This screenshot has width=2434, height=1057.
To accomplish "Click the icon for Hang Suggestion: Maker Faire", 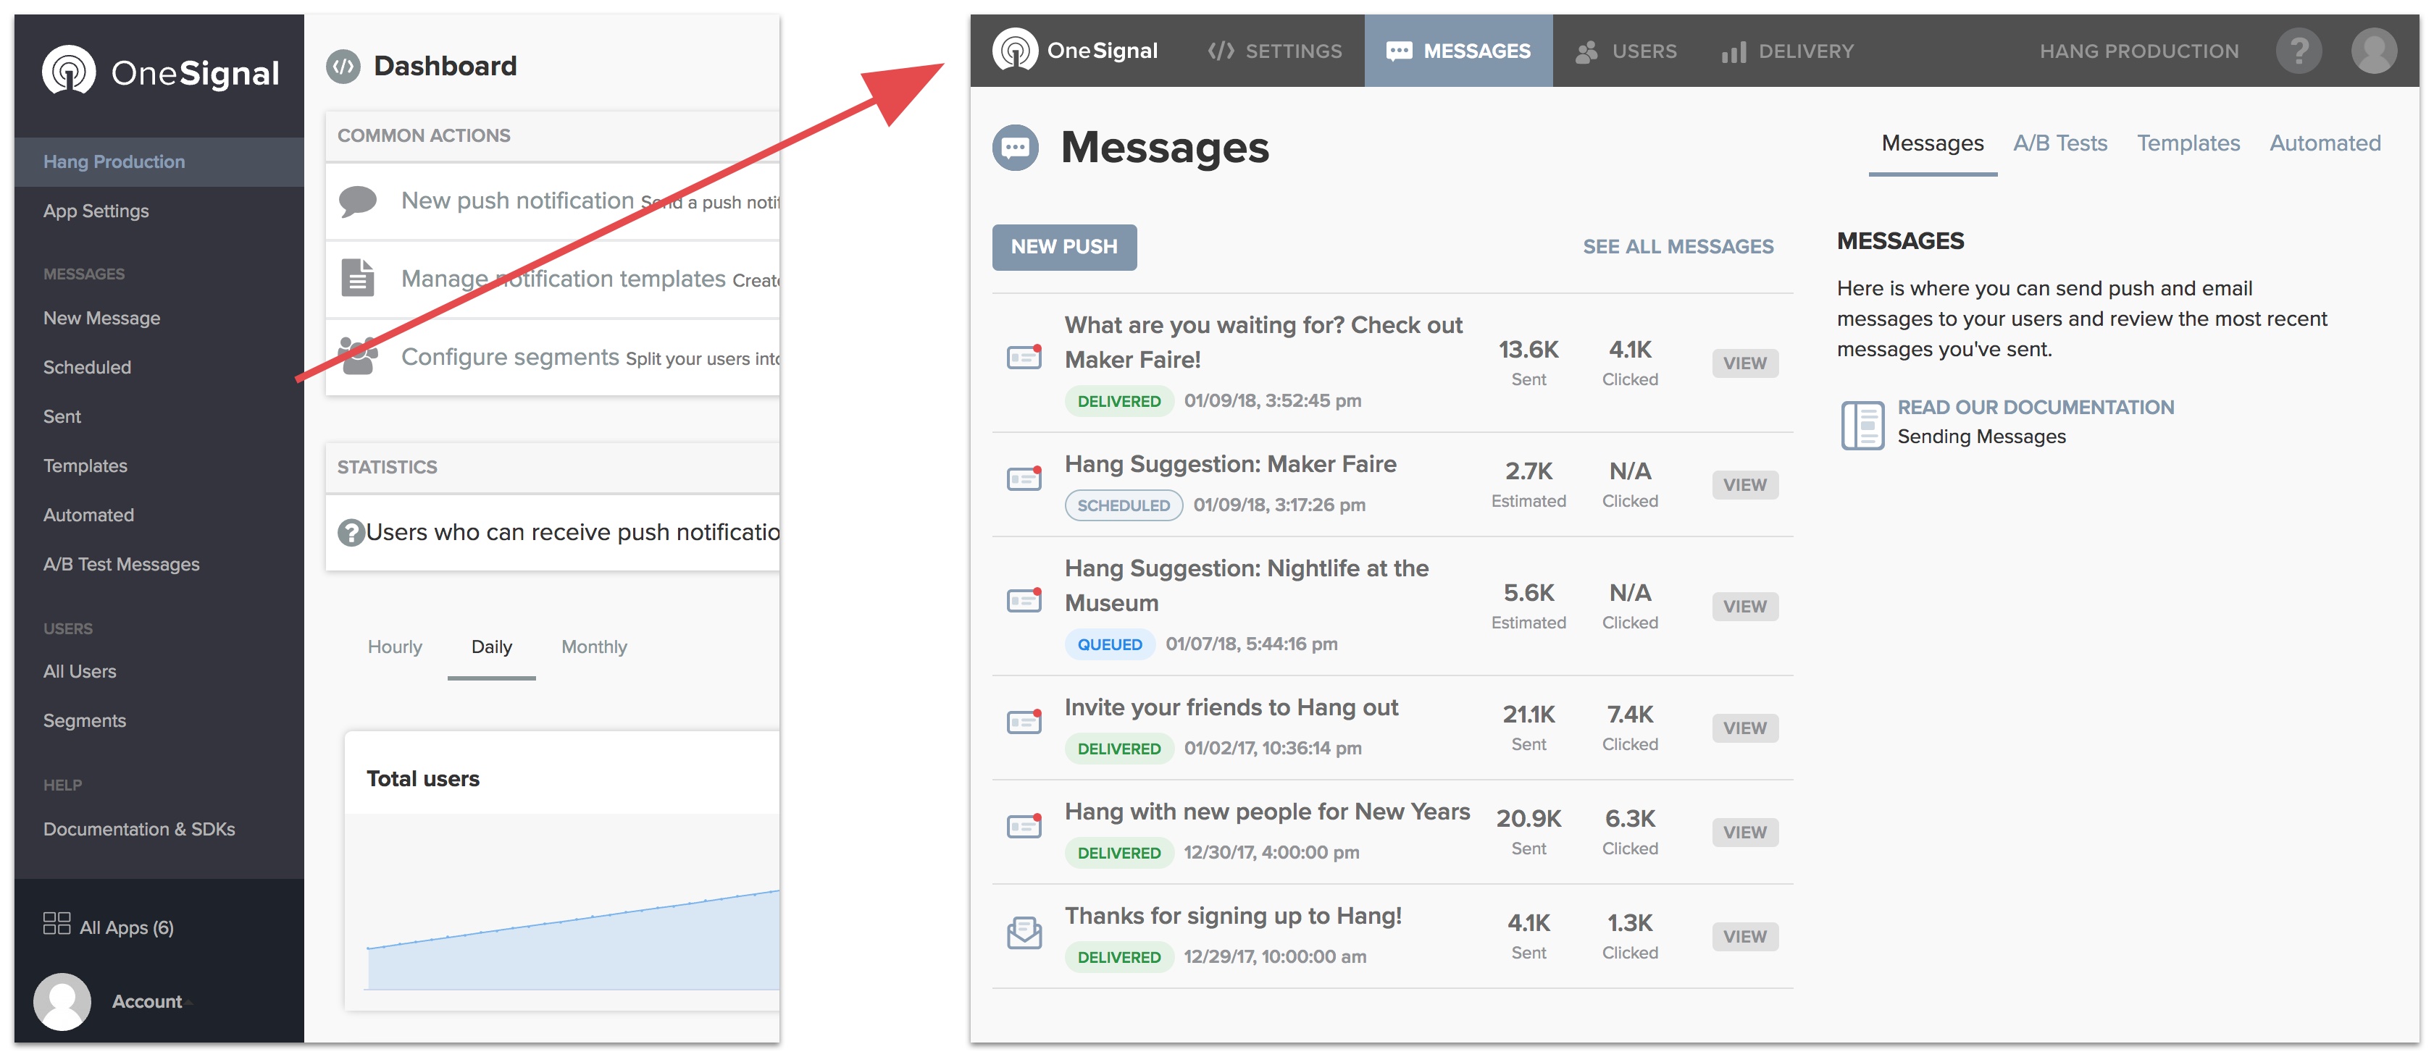I will click(1024, 479).
